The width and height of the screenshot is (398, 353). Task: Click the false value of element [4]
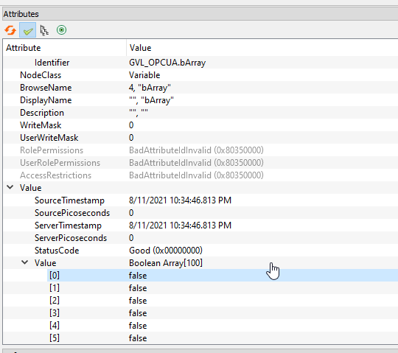point(138,326)
